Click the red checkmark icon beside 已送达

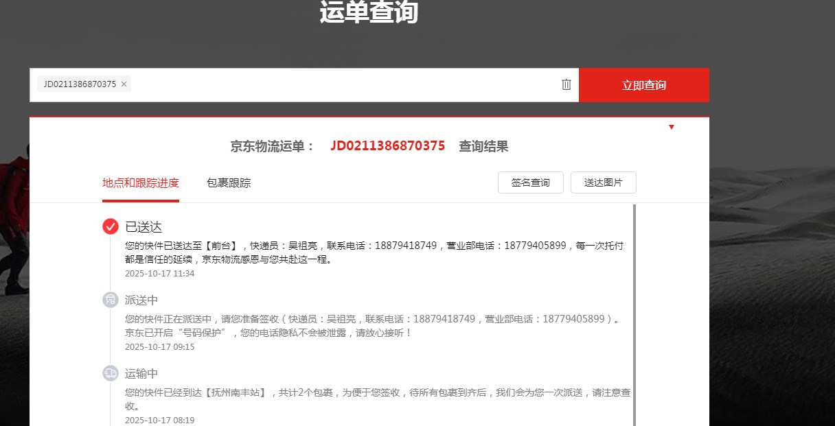pyautogui.click(x=111, y=226)
